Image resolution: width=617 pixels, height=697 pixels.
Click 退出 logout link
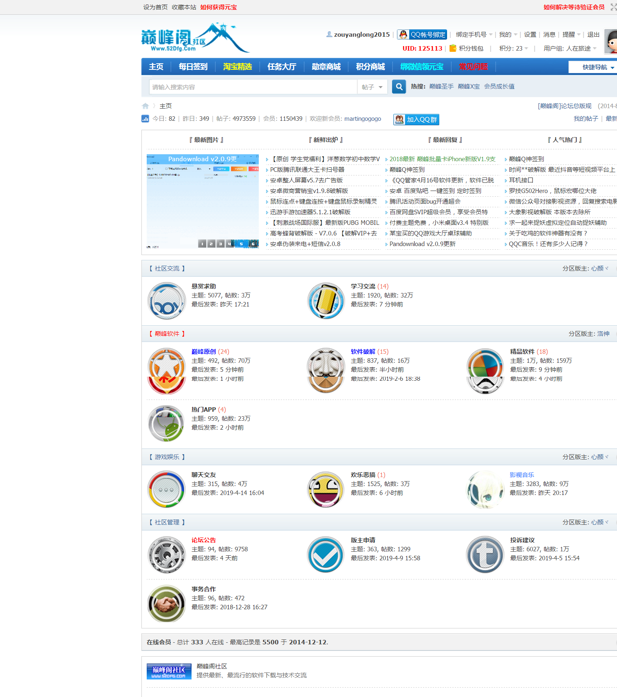tap(593, 35)
